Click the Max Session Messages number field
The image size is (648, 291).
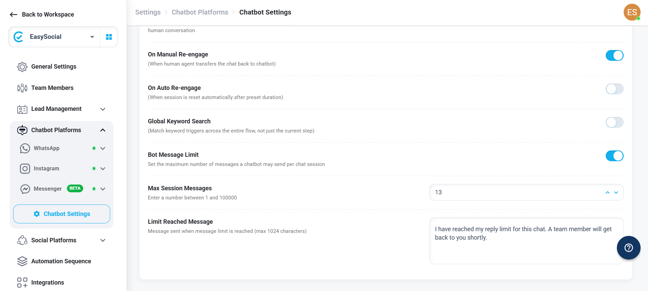526,192
